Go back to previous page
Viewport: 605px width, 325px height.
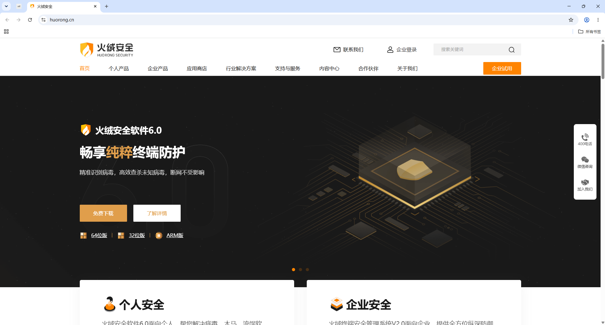(x=7, y=20)
